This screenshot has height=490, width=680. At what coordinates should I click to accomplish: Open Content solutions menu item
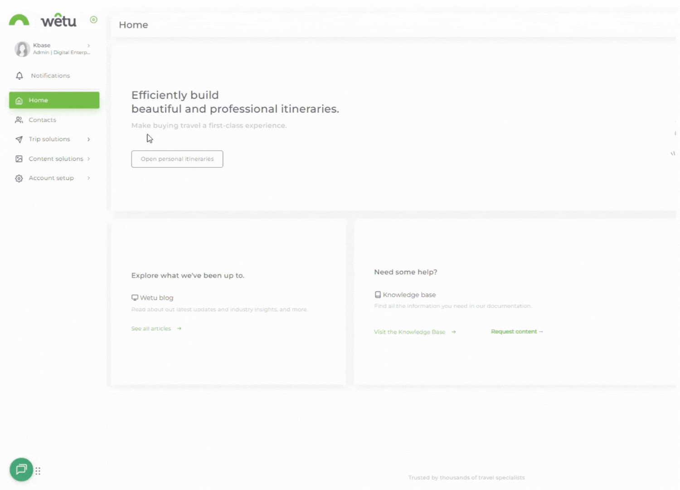tap(54, 159)
